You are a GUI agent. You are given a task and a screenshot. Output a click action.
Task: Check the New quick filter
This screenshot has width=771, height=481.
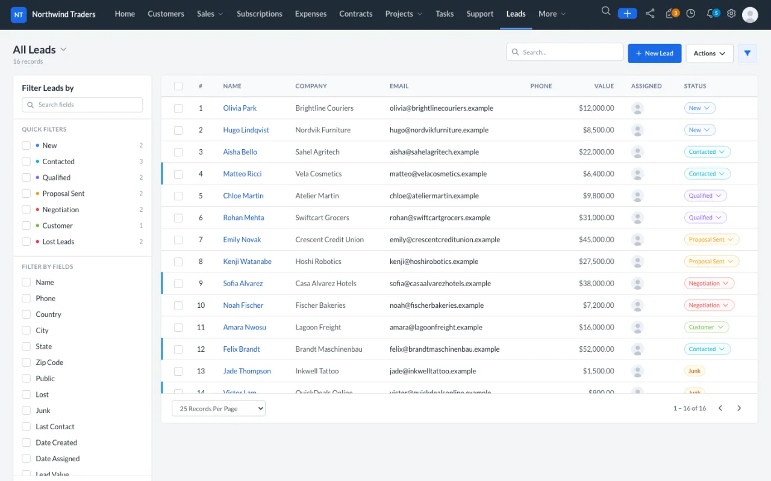[x=26, y=146]
